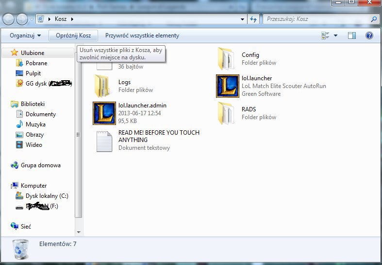This screenshot has width=382, height=265.
Task: Click the Wideo film icon
Action: (19, 145)
